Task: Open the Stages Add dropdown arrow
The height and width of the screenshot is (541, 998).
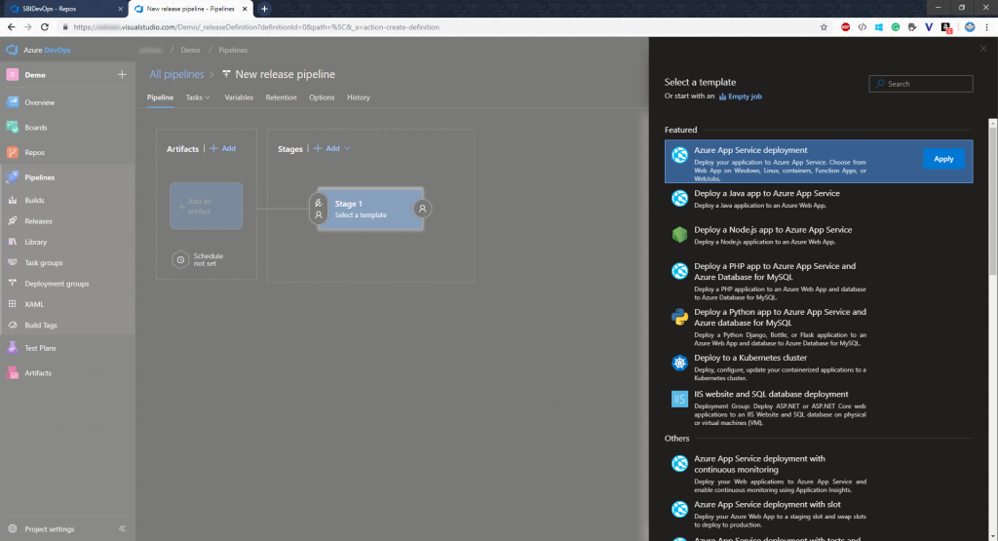Action: click(347, 148)
